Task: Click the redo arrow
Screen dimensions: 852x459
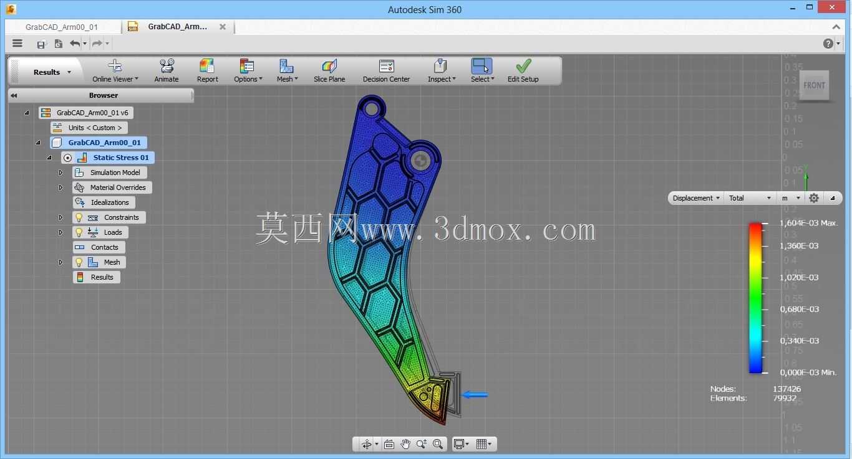Action: pos(97,44)
